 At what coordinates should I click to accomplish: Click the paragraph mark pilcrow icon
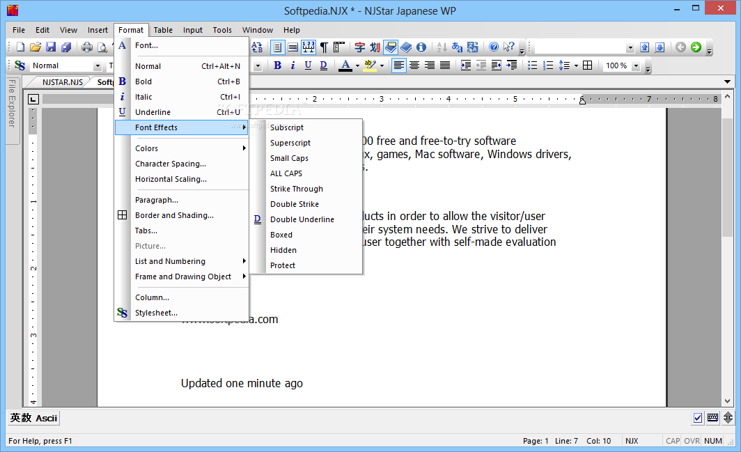click(x=324, y=47)
